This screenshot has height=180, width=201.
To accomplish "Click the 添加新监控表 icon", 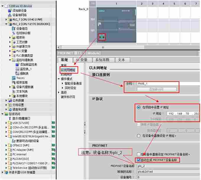I will click(17, 64).
